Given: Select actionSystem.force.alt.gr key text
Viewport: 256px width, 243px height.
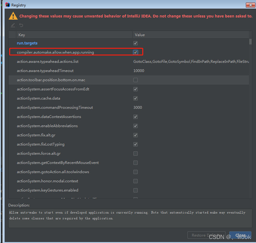Looking at the screenshot, I should (39, 154).
